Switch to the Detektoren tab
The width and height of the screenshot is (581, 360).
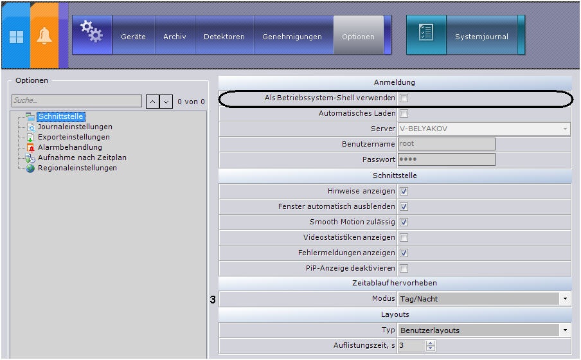click(x=224, y=37)
